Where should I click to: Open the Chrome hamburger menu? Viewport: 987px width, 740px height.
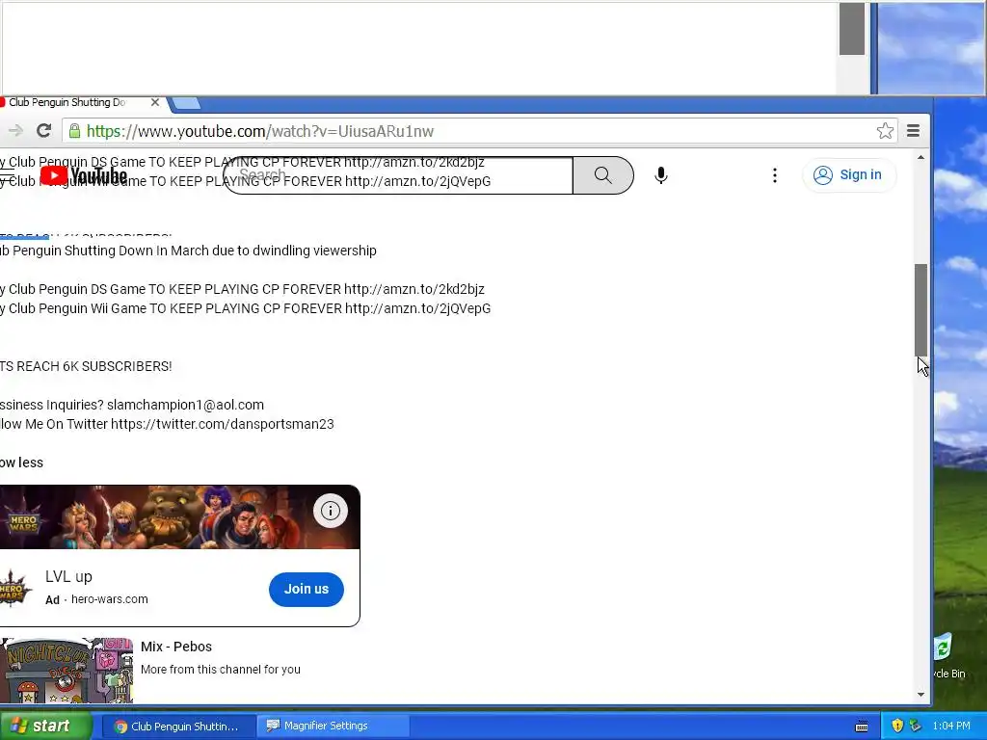click(914, 131)
